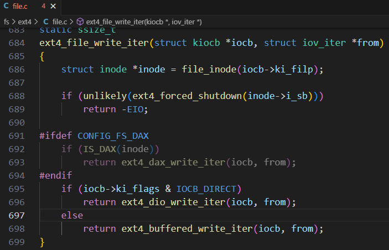Click ext4_dio_write_iter on line 696

[x=173, y=202]
